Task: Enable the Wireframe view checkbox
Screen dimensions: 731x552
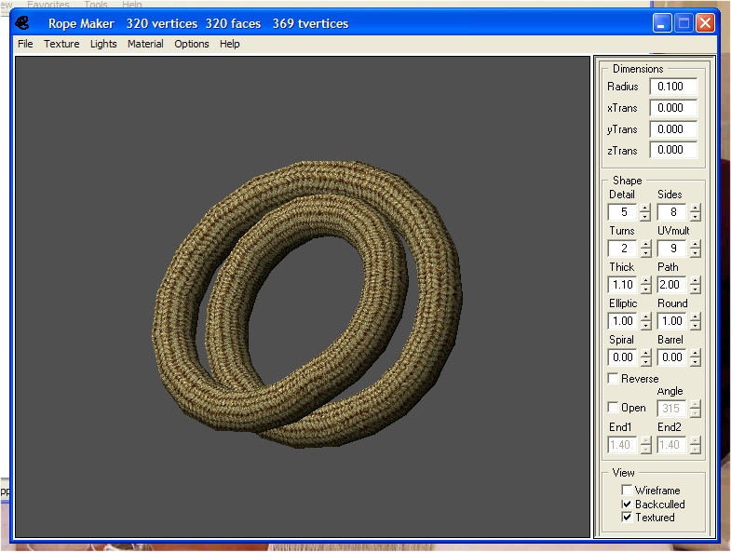Action: pos(627,490)
